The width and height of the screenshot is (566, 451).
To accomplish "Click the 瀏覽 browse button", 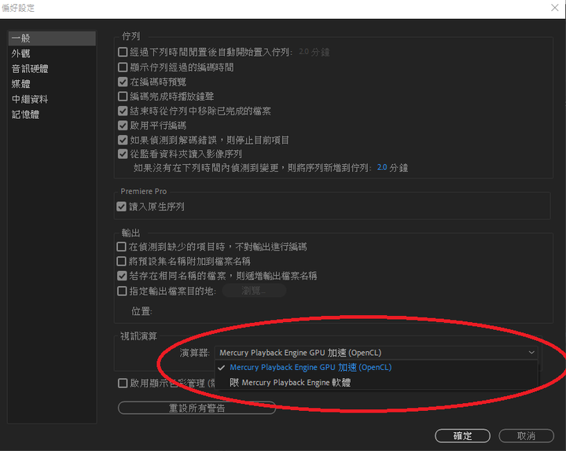I will [254, 291].
